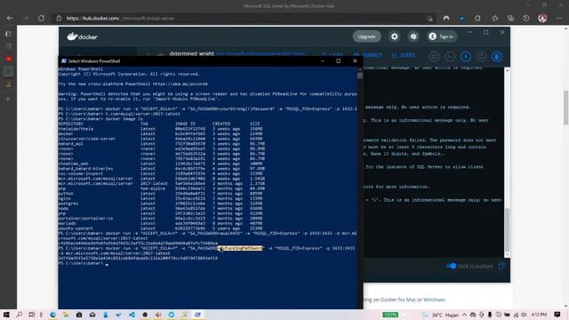Viewport: 569px width, 320px height.
Task: Open the Edge favorites star icon
Action: [x=494, y=18]
